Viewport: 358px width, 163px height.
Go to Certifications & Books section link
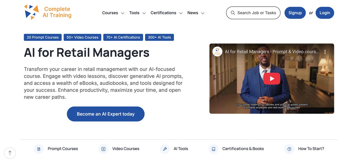pos(243,149)
